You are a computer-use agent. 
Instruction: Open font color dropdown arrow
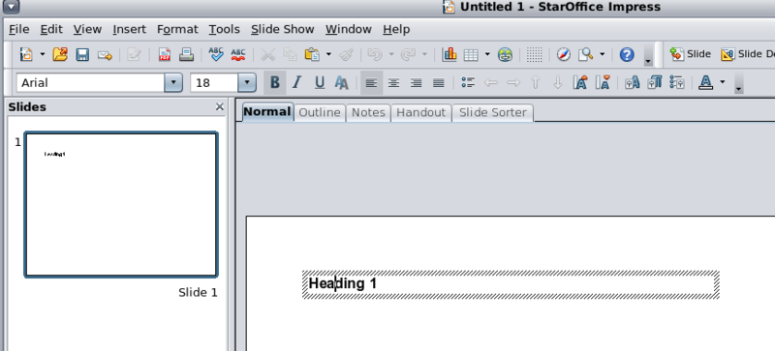[x=722, y=82]
